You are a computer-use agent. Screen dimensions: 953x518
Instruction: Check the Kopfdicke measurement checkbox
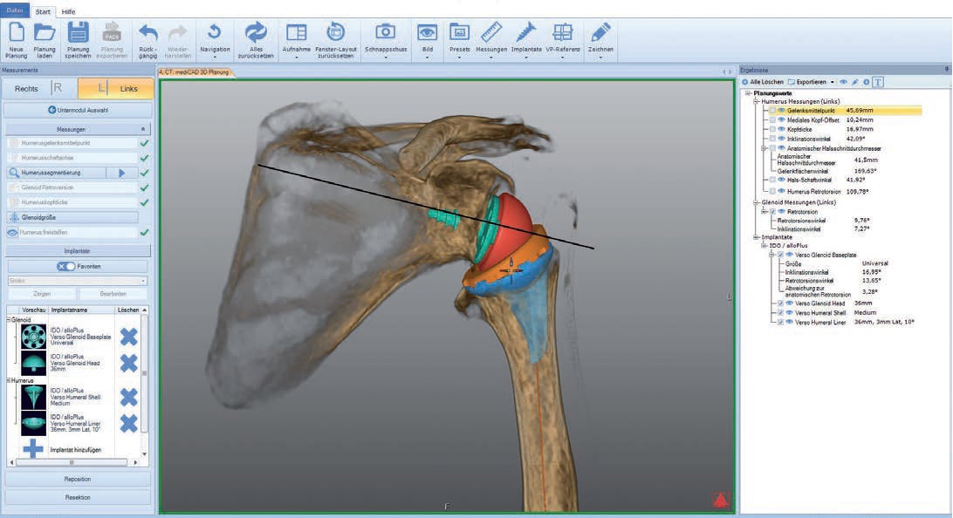772,129
